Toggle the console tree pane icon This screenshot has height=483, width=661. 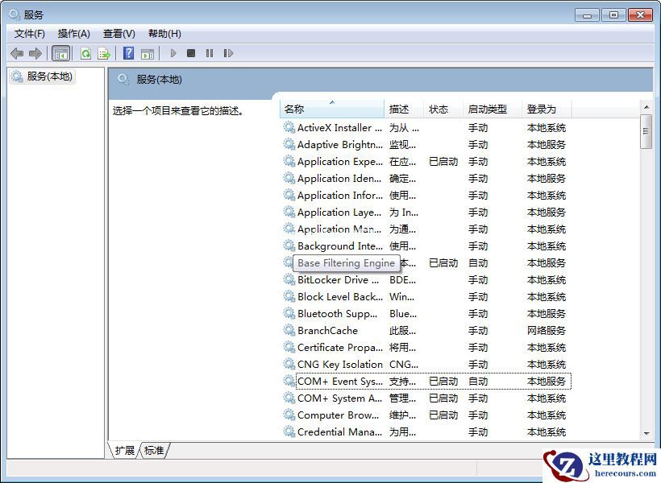point(60,53)
